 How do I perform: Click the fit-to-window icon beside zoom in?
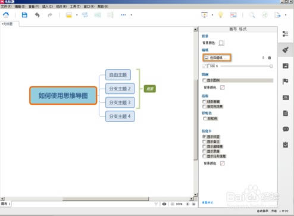click(x=194, y=204)
